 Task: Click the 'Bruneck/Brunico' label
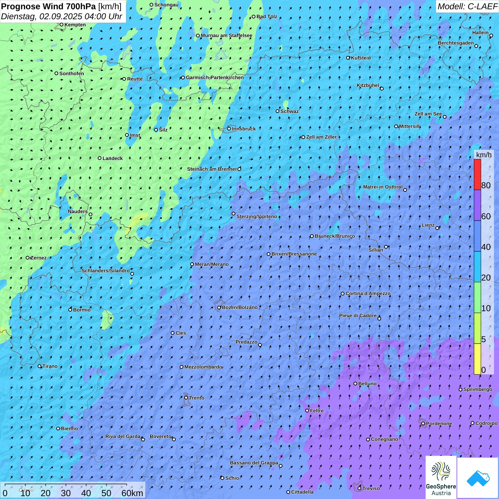click(x=335, y=236)
